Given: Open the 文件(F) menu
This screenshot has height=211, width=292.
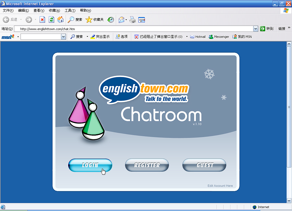Looking at the screenshot, I should point(8,11).
